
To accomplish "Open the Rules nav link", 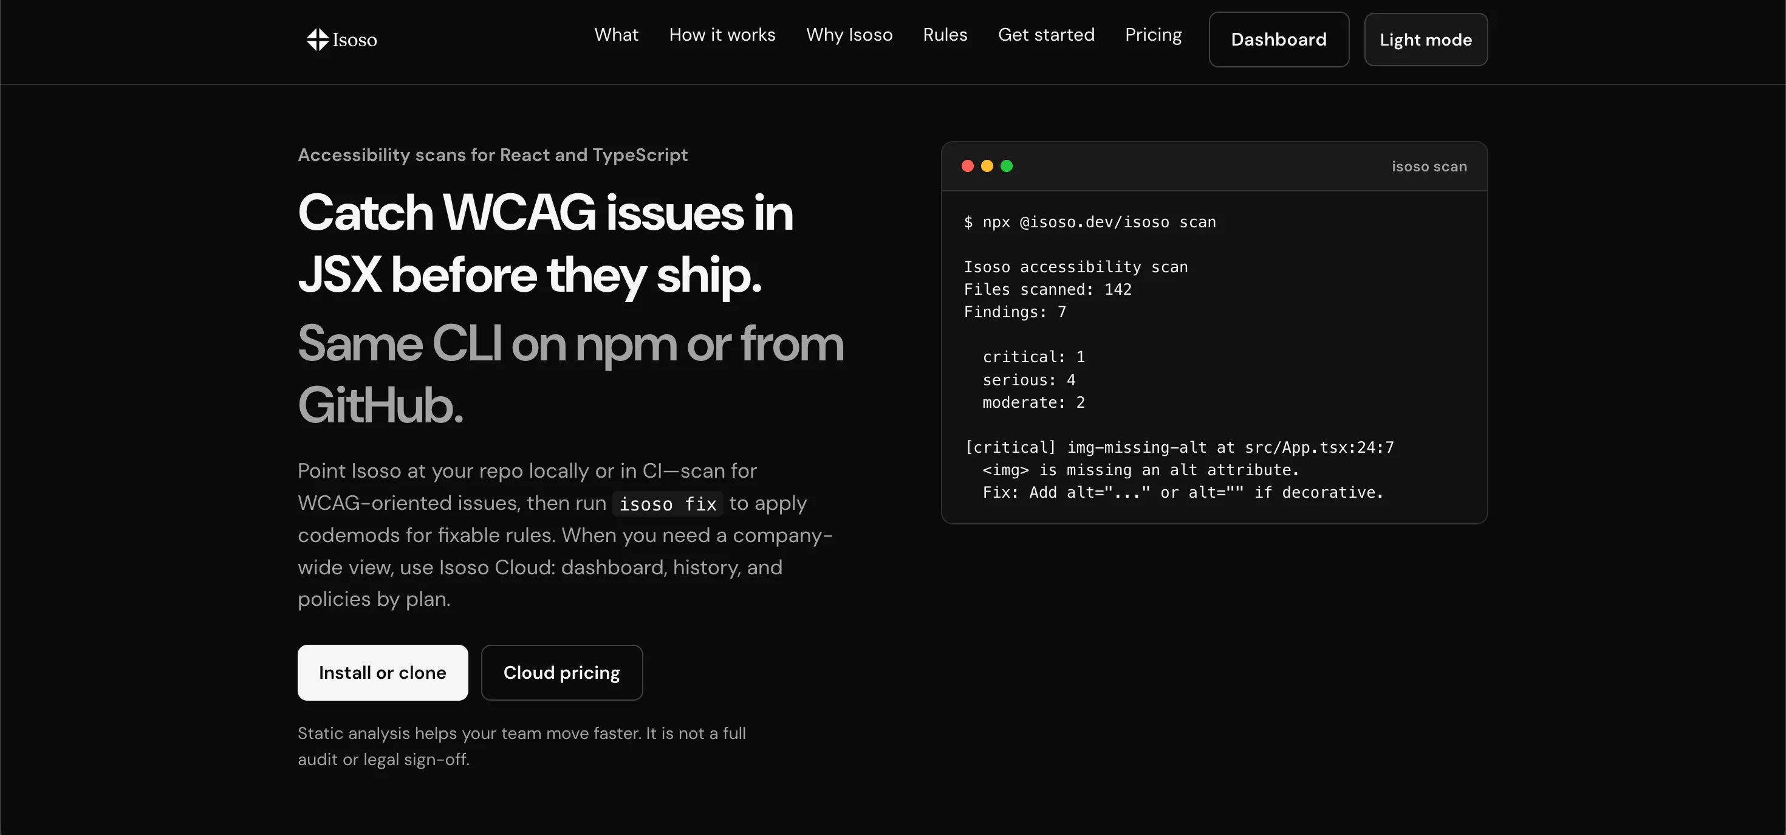I will coord(945,35).
